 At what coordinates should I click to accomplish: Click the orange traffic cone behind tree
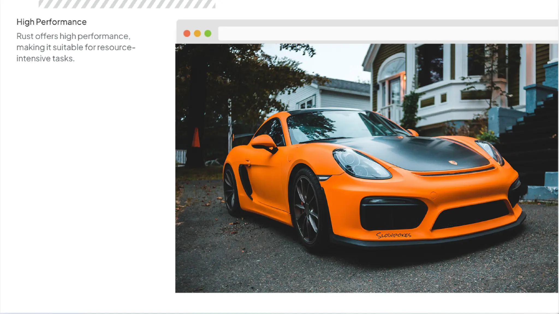click(196, 138)
